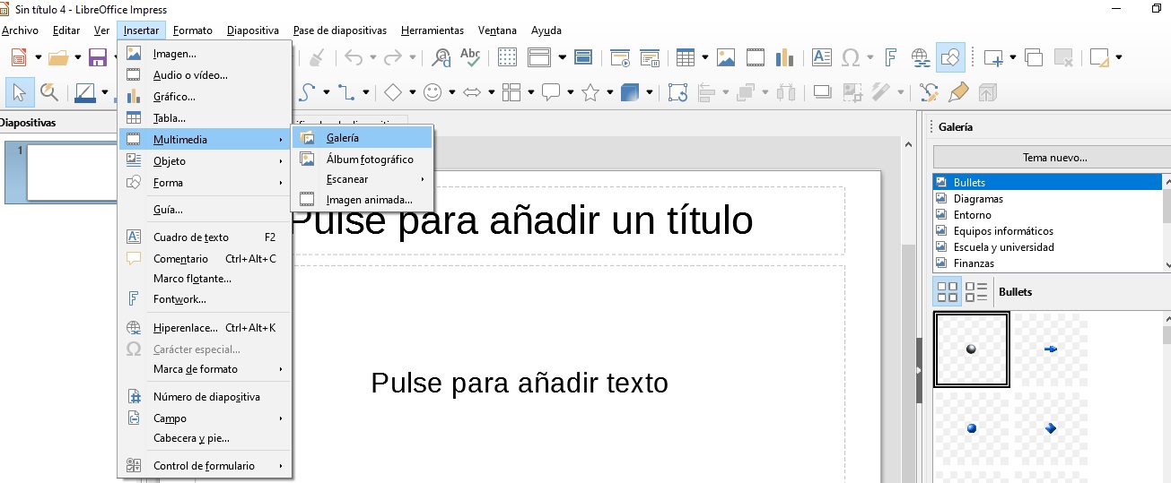Click the Tema nuevo... button

pyautogui.click(x=1054, y=158)
